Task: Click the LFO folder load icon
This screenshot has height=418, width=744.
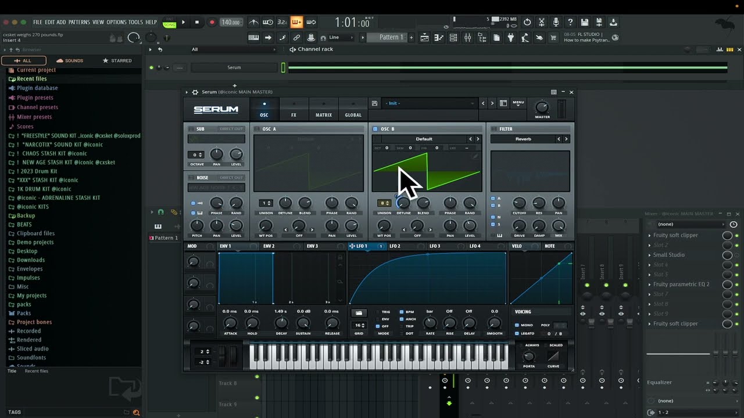Action: point(359,313)
